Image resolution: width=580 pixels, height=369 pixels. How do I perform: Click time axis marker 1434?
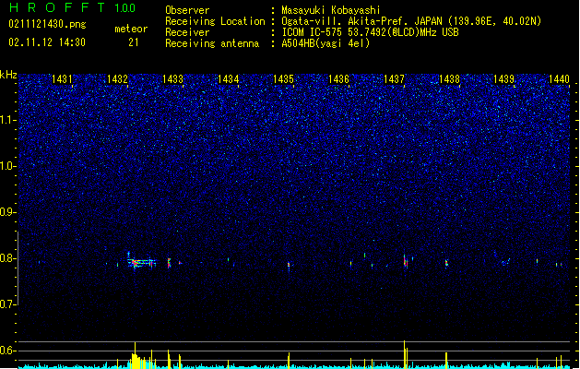point(229,78)
